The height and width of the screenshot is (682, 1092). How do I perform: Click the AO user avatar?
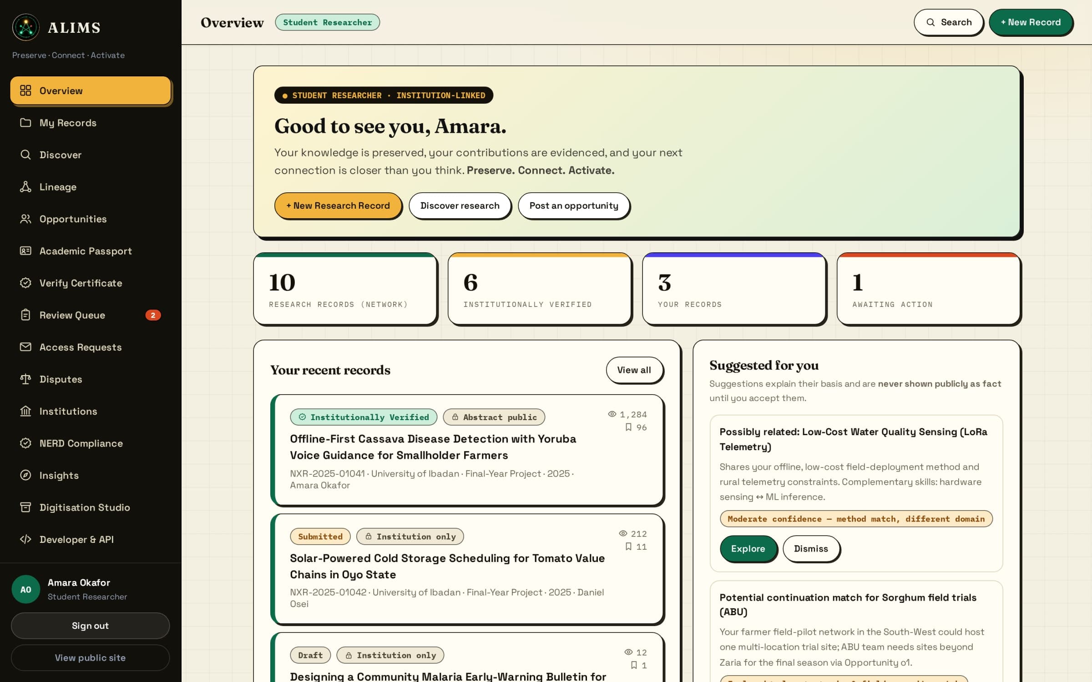pos(26,589)
